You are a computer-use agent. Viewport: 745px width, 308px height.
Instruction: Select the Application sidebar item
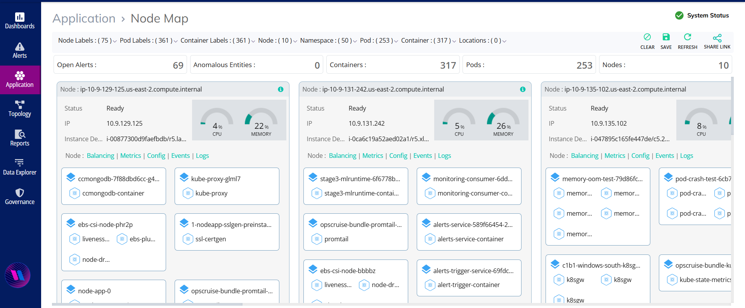click(20, 80)
